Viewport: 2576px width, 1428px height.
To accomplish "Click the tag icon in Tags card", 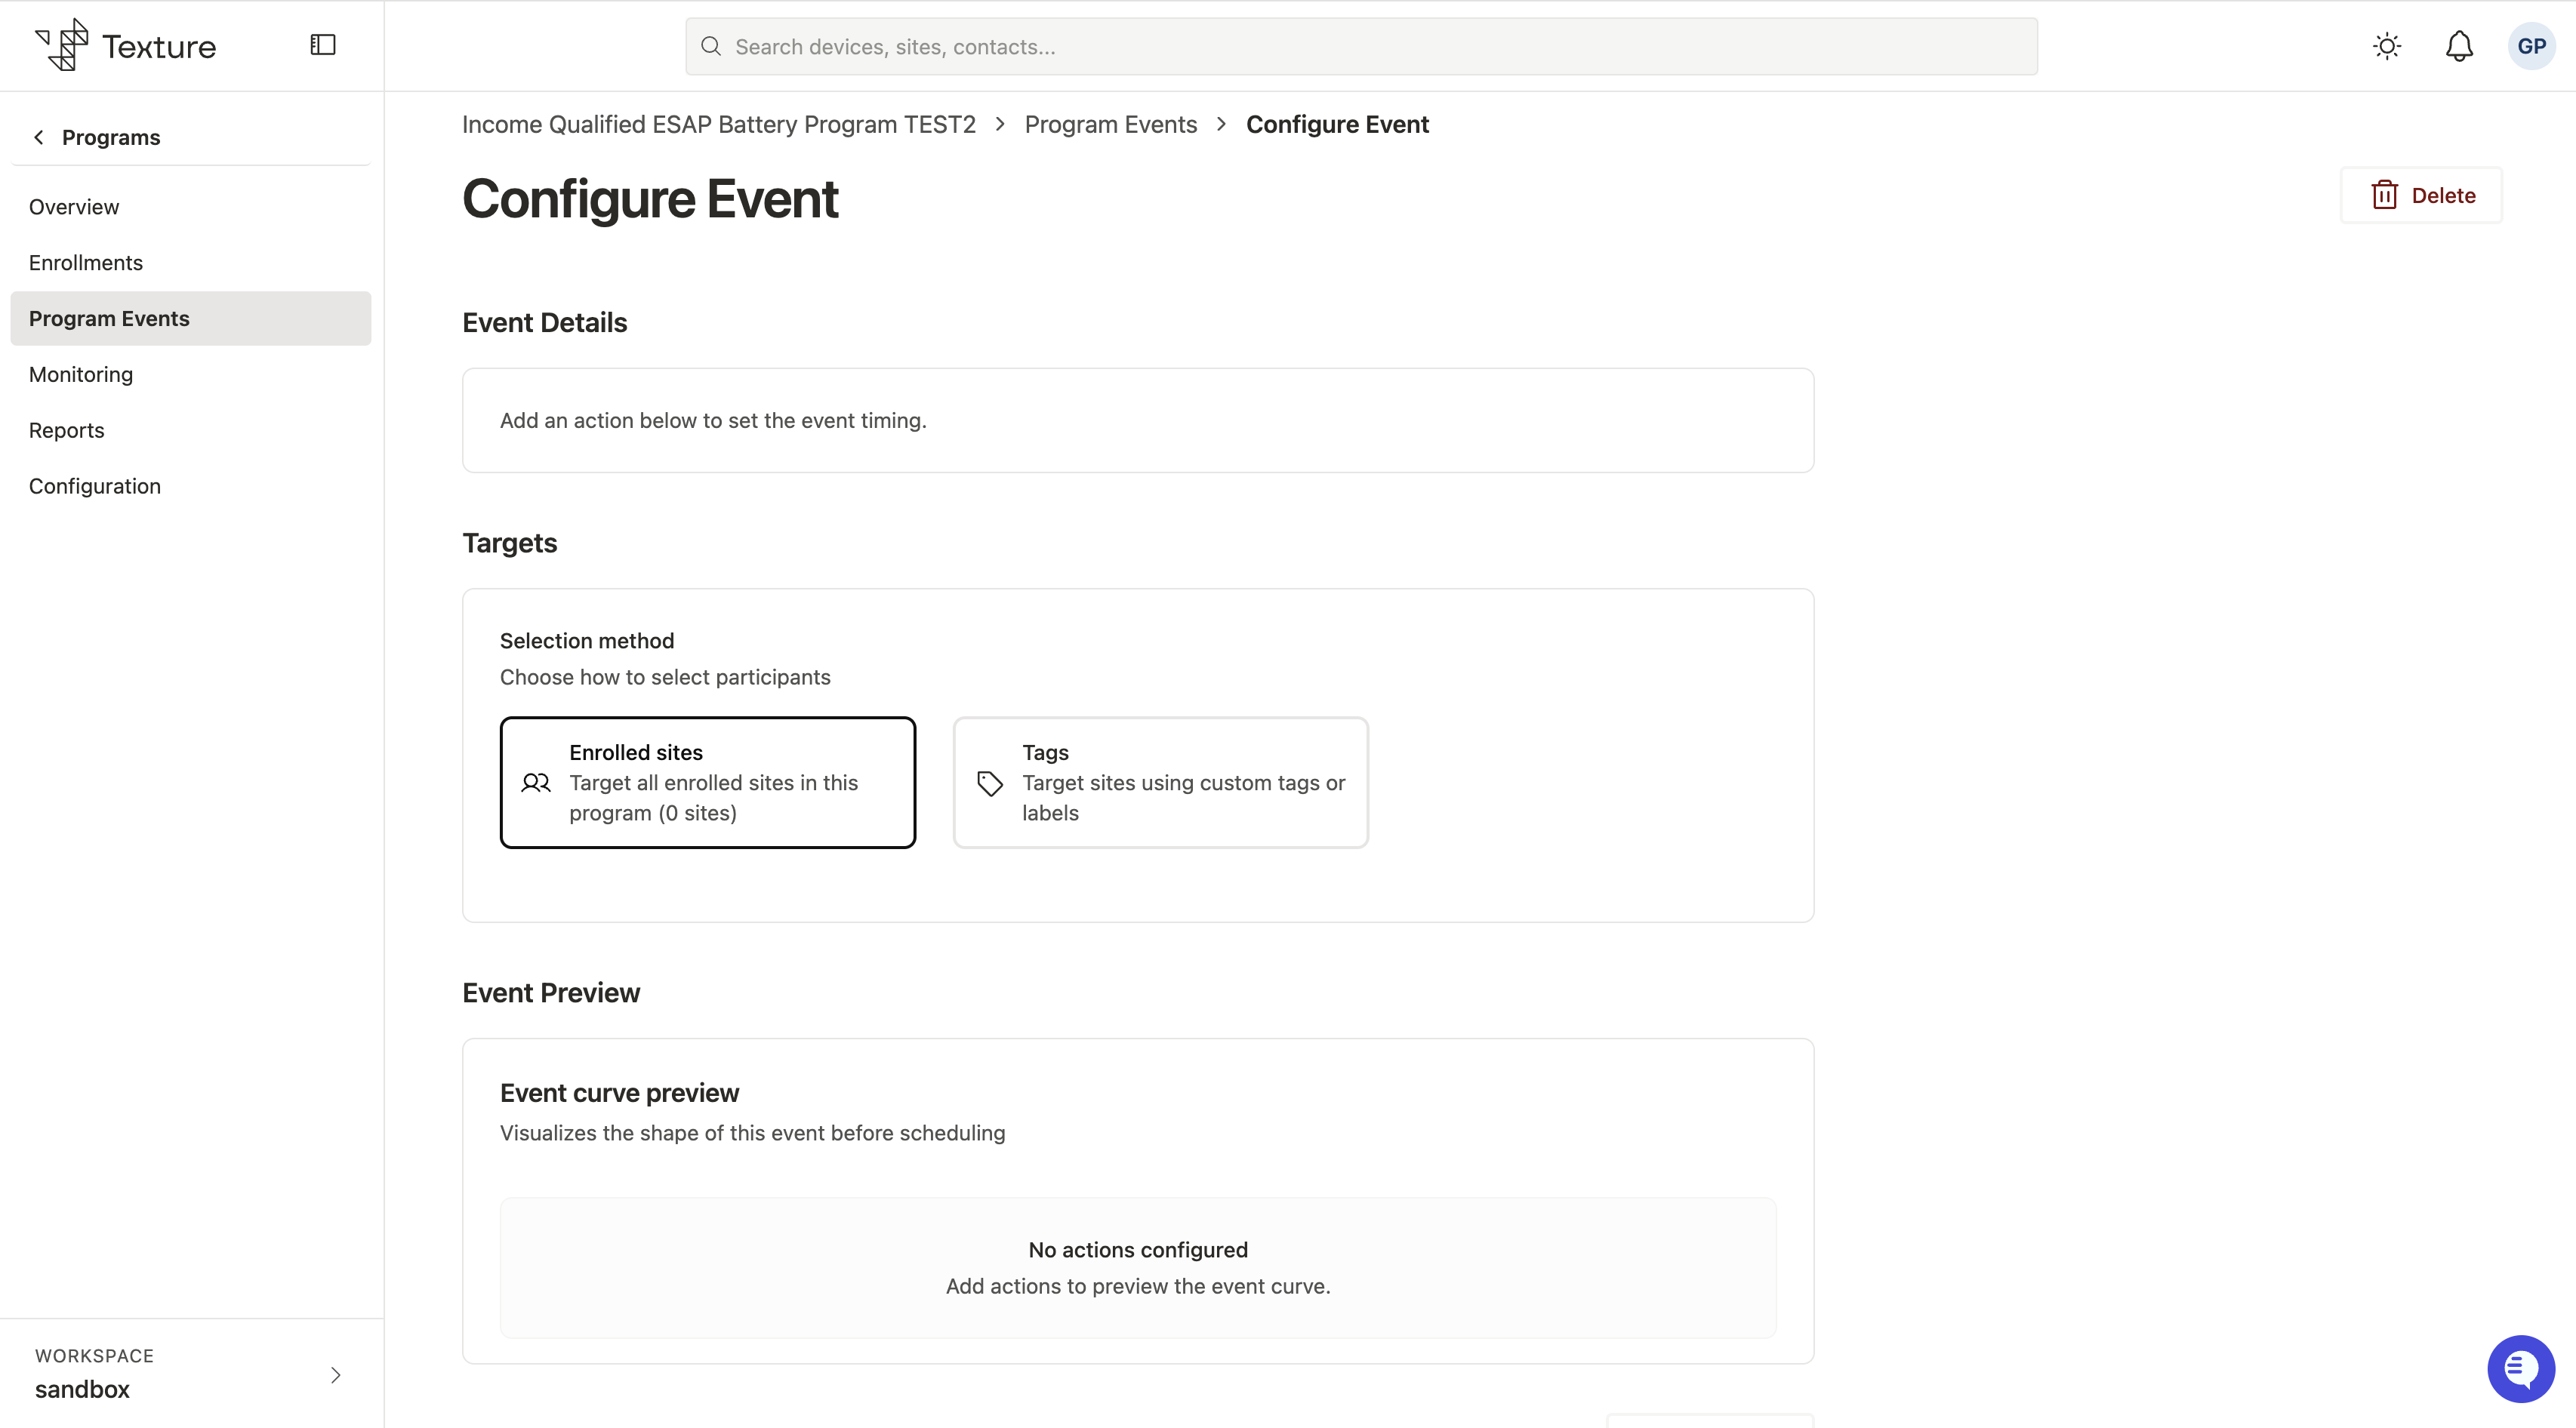I will pos(989,783).
